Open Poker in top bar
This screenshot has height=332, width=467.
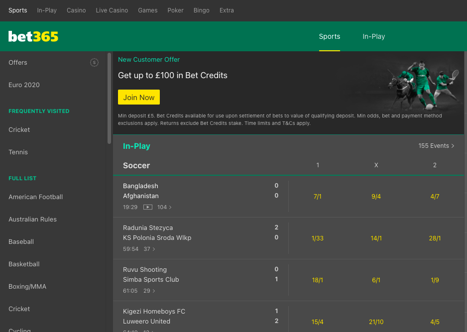(175, 10)
